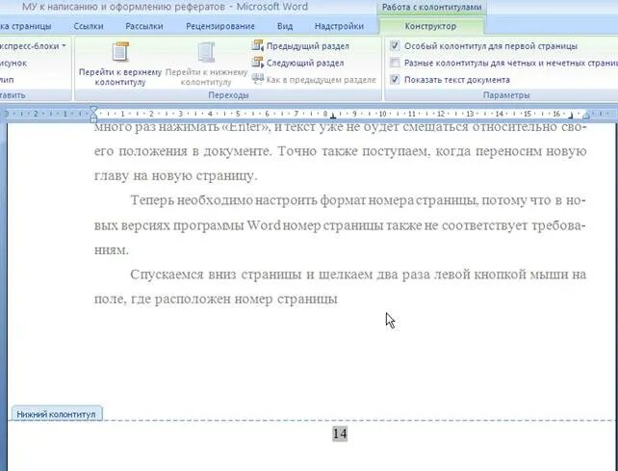Screen dimensions: 618x471
Task: Insert picture via Рисунок button
Action: pos(13,64)
